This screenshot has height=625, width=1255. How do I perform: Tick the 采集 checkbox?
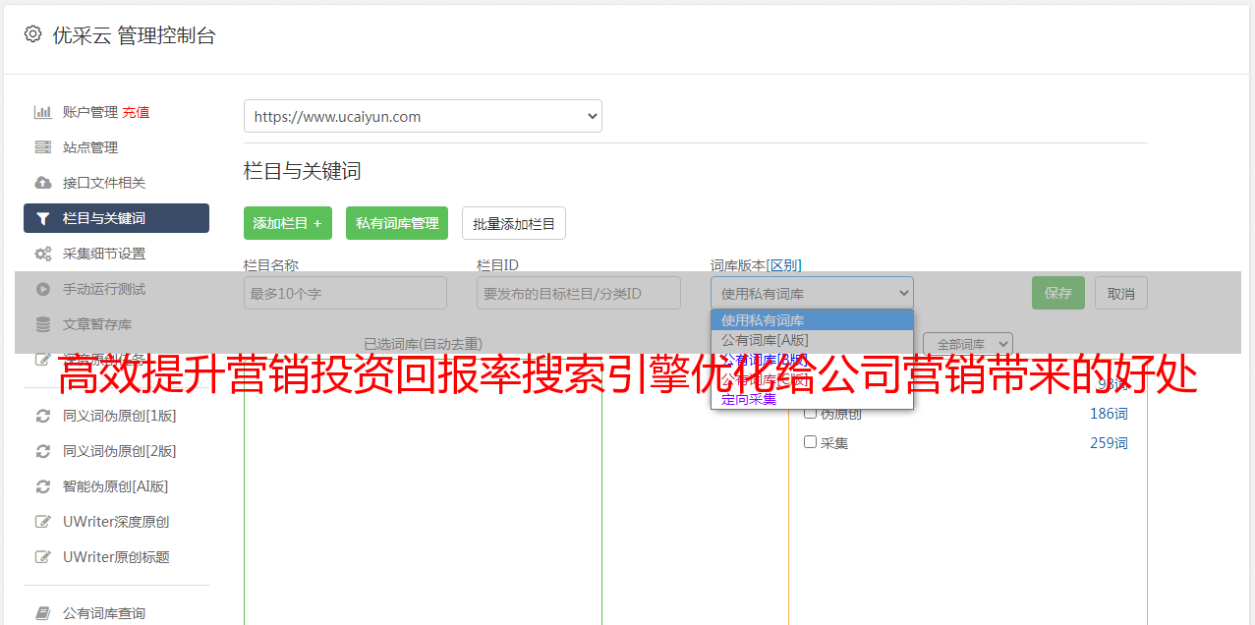click(811, 442)
